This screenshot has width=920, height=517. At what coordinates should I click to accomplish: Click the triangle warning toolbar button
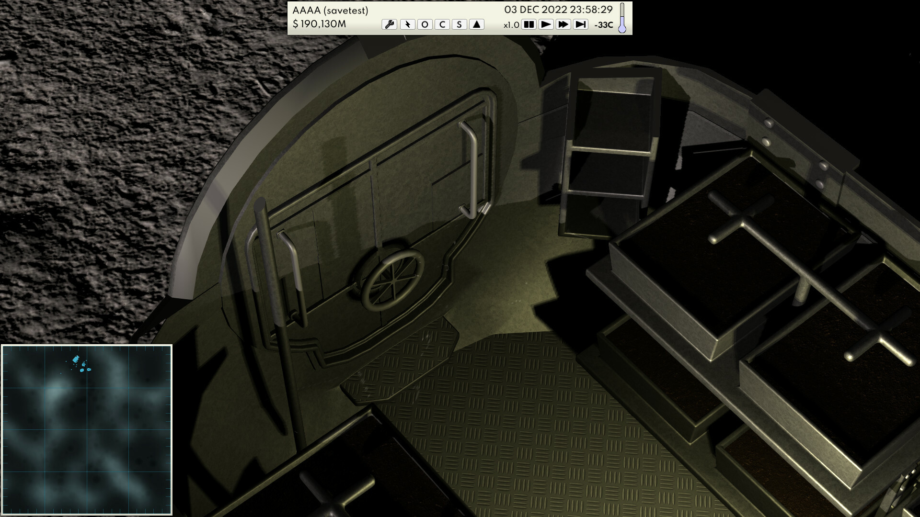(x=476, y=24)
